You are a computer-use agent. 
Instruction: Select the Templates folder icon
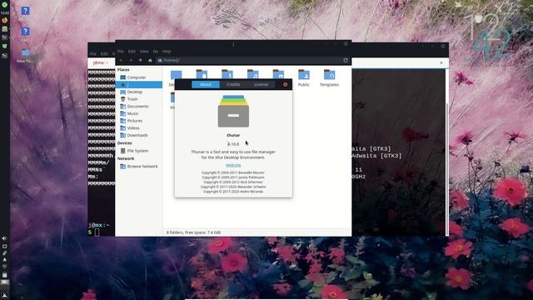click(329, 75)
